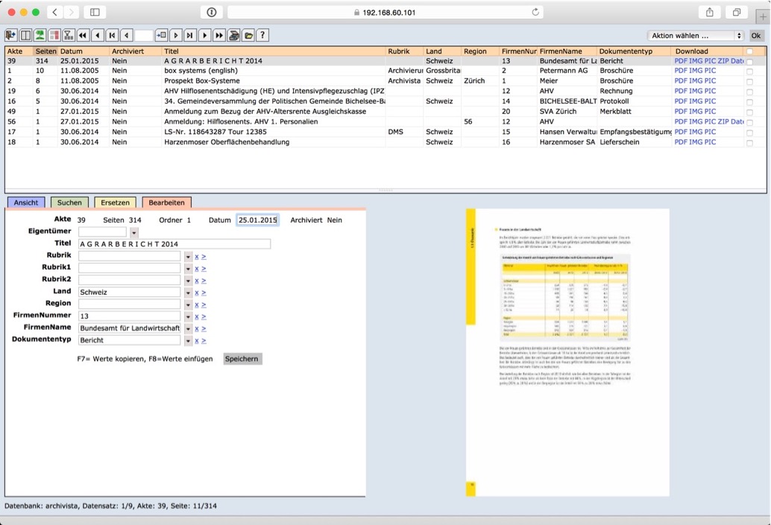Switch to the Suchen tab

point(69,203)
